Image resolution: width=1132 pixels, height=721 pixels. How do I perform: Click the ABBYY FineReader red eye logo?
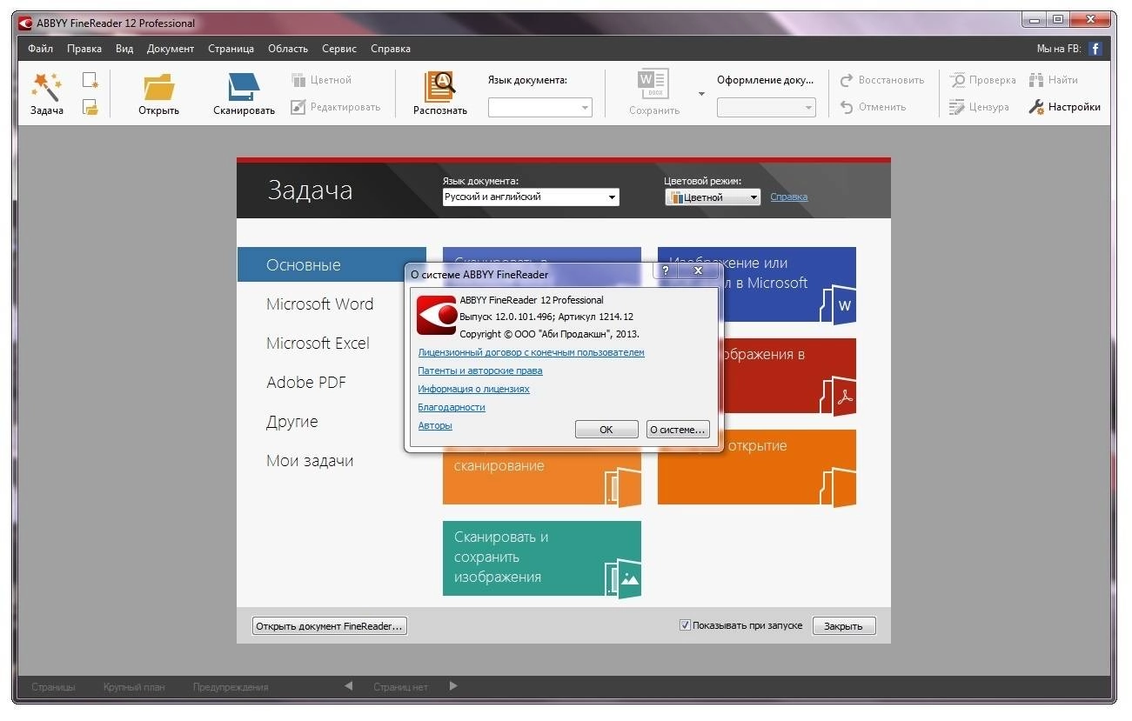(x=437, y=316)
